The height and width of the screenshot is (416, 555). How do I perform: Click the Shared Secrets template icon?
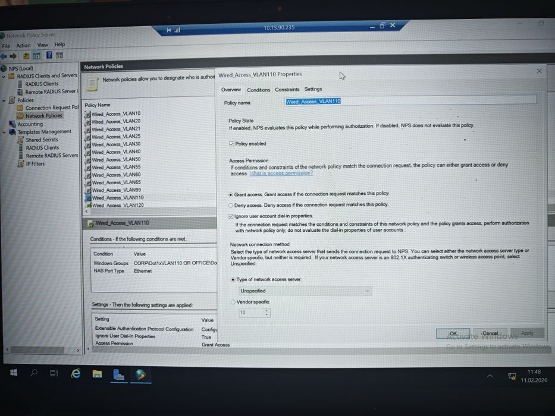tap(21, 140)
